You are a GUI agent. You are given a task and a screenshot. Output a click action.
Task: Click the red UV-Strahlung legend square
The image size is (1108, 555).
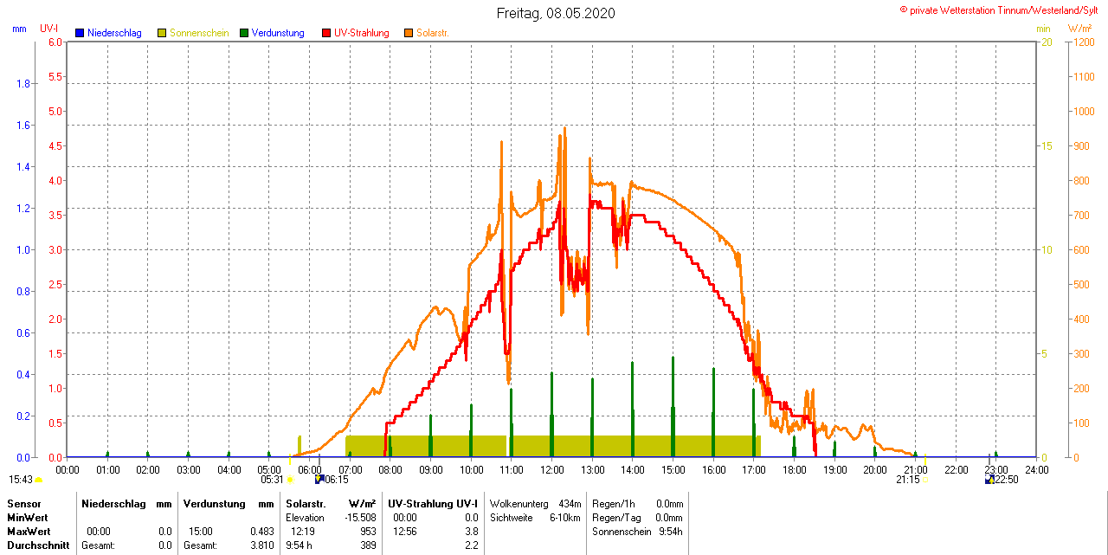pos(326,33)
